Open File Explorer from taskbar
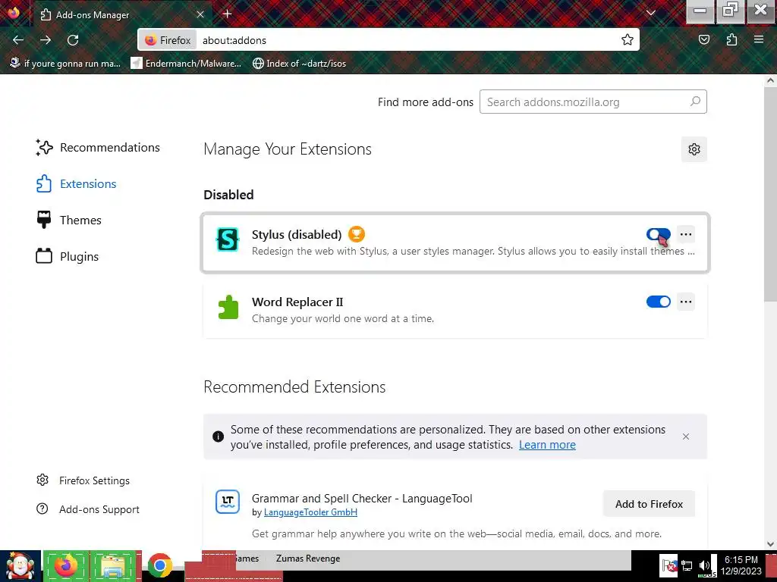This screenshot has width=777, height=582. pyautogui.click(x=113, y=566)
